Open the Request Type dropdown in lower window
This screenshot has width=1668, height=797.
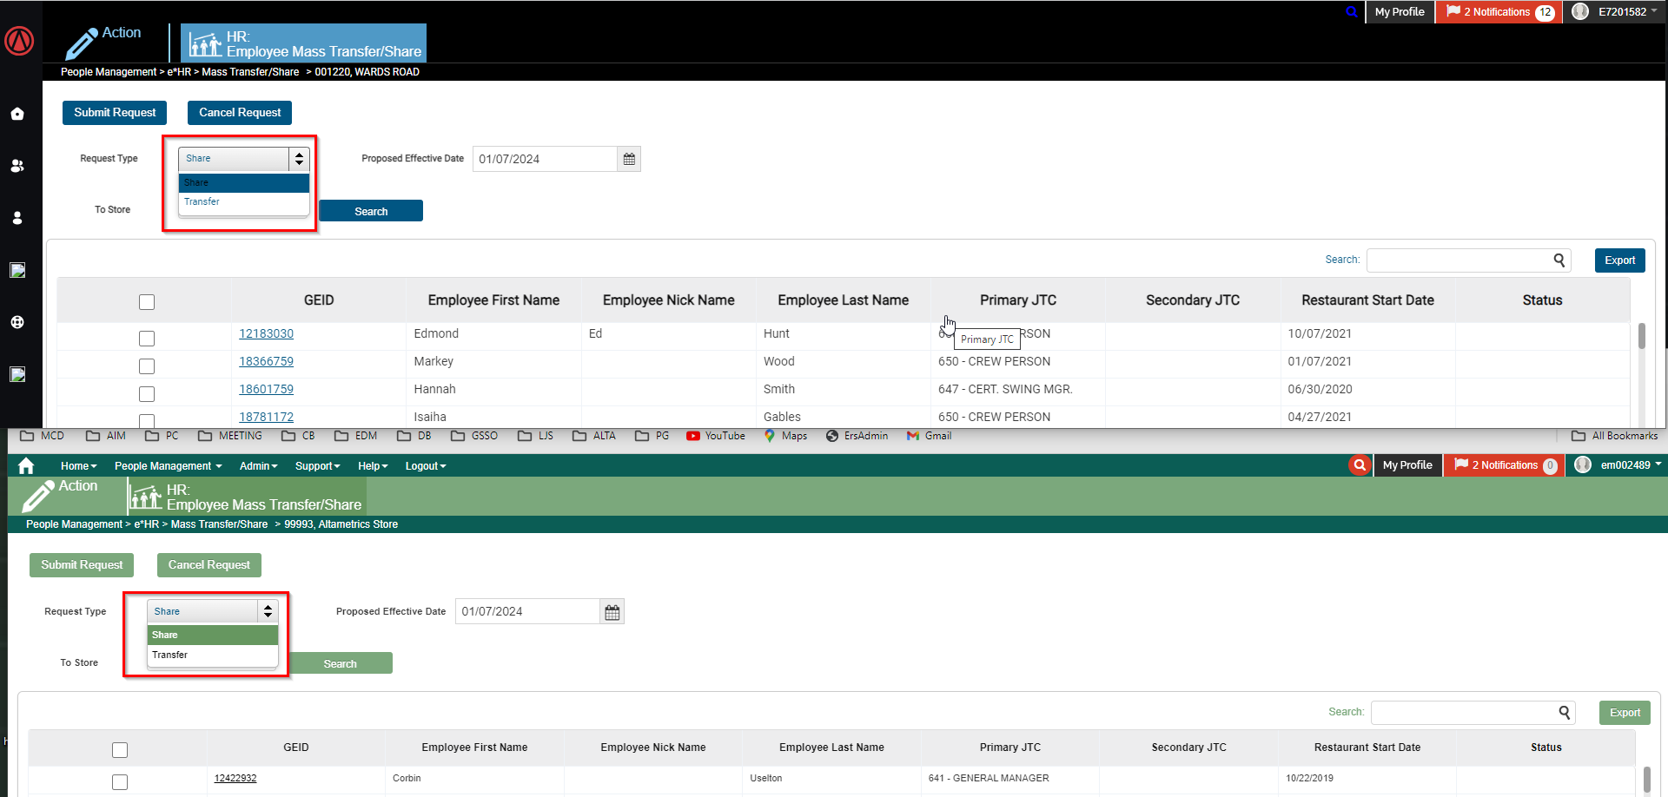pyautogui.click(x=213, y=611)
